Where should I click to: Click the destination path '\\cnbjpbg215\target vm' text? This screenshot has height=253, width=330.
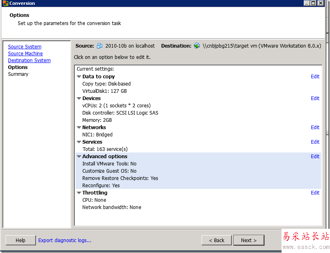coord(230,46)
